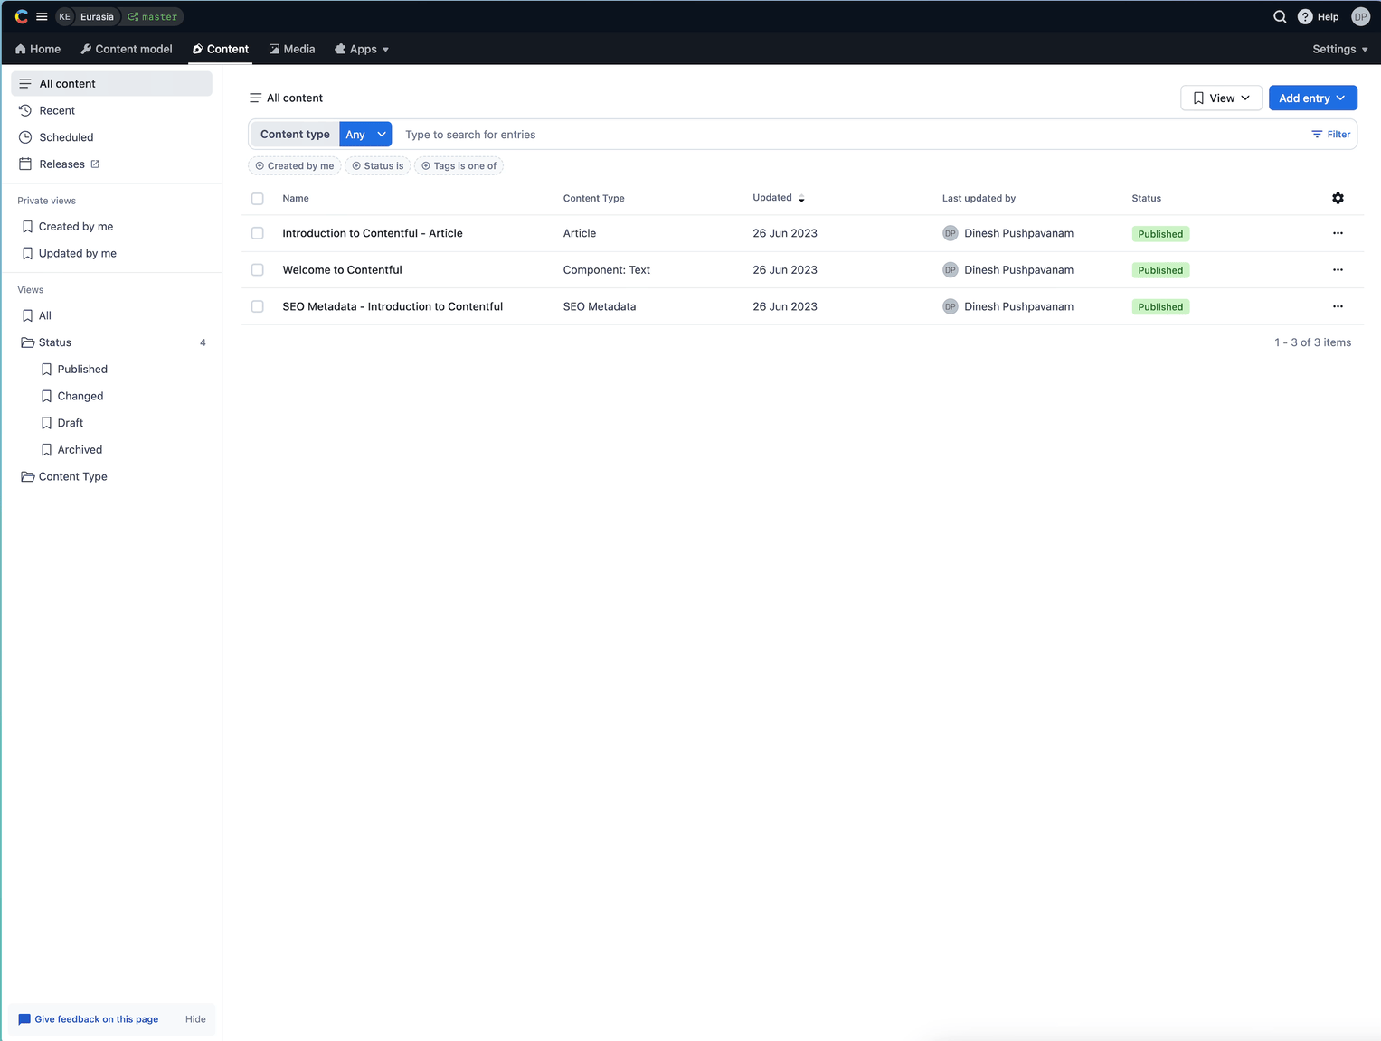Image resolution: width=1381 pixels, height=1041 pixels.
Task: Click the Eurasia space name
Action: coord(97,17)
